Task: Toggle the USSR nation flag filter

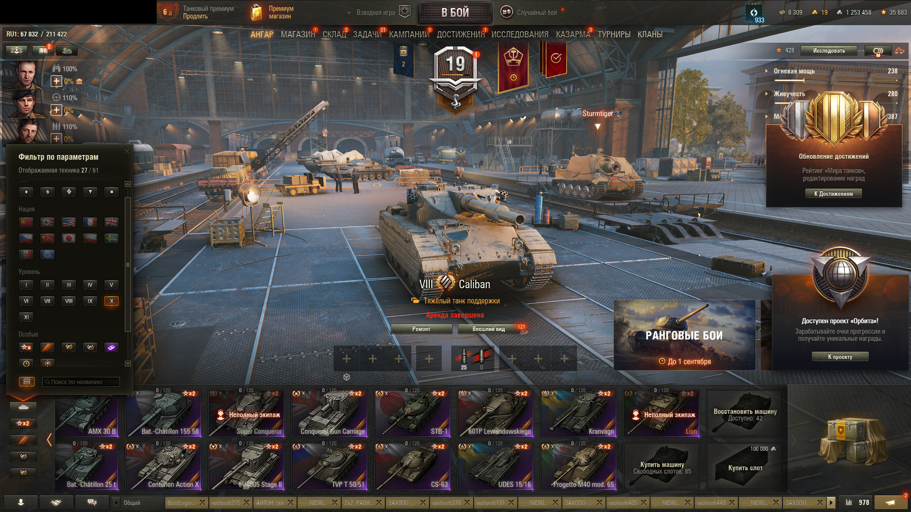Action: click(x=26, y=222)
